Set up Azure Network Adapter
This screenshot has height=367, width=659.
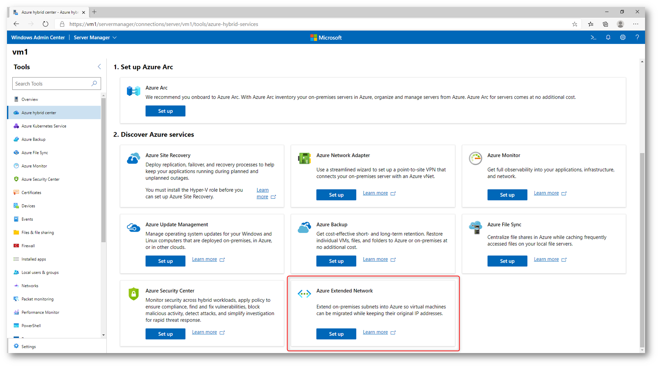[x=336, y=195]
